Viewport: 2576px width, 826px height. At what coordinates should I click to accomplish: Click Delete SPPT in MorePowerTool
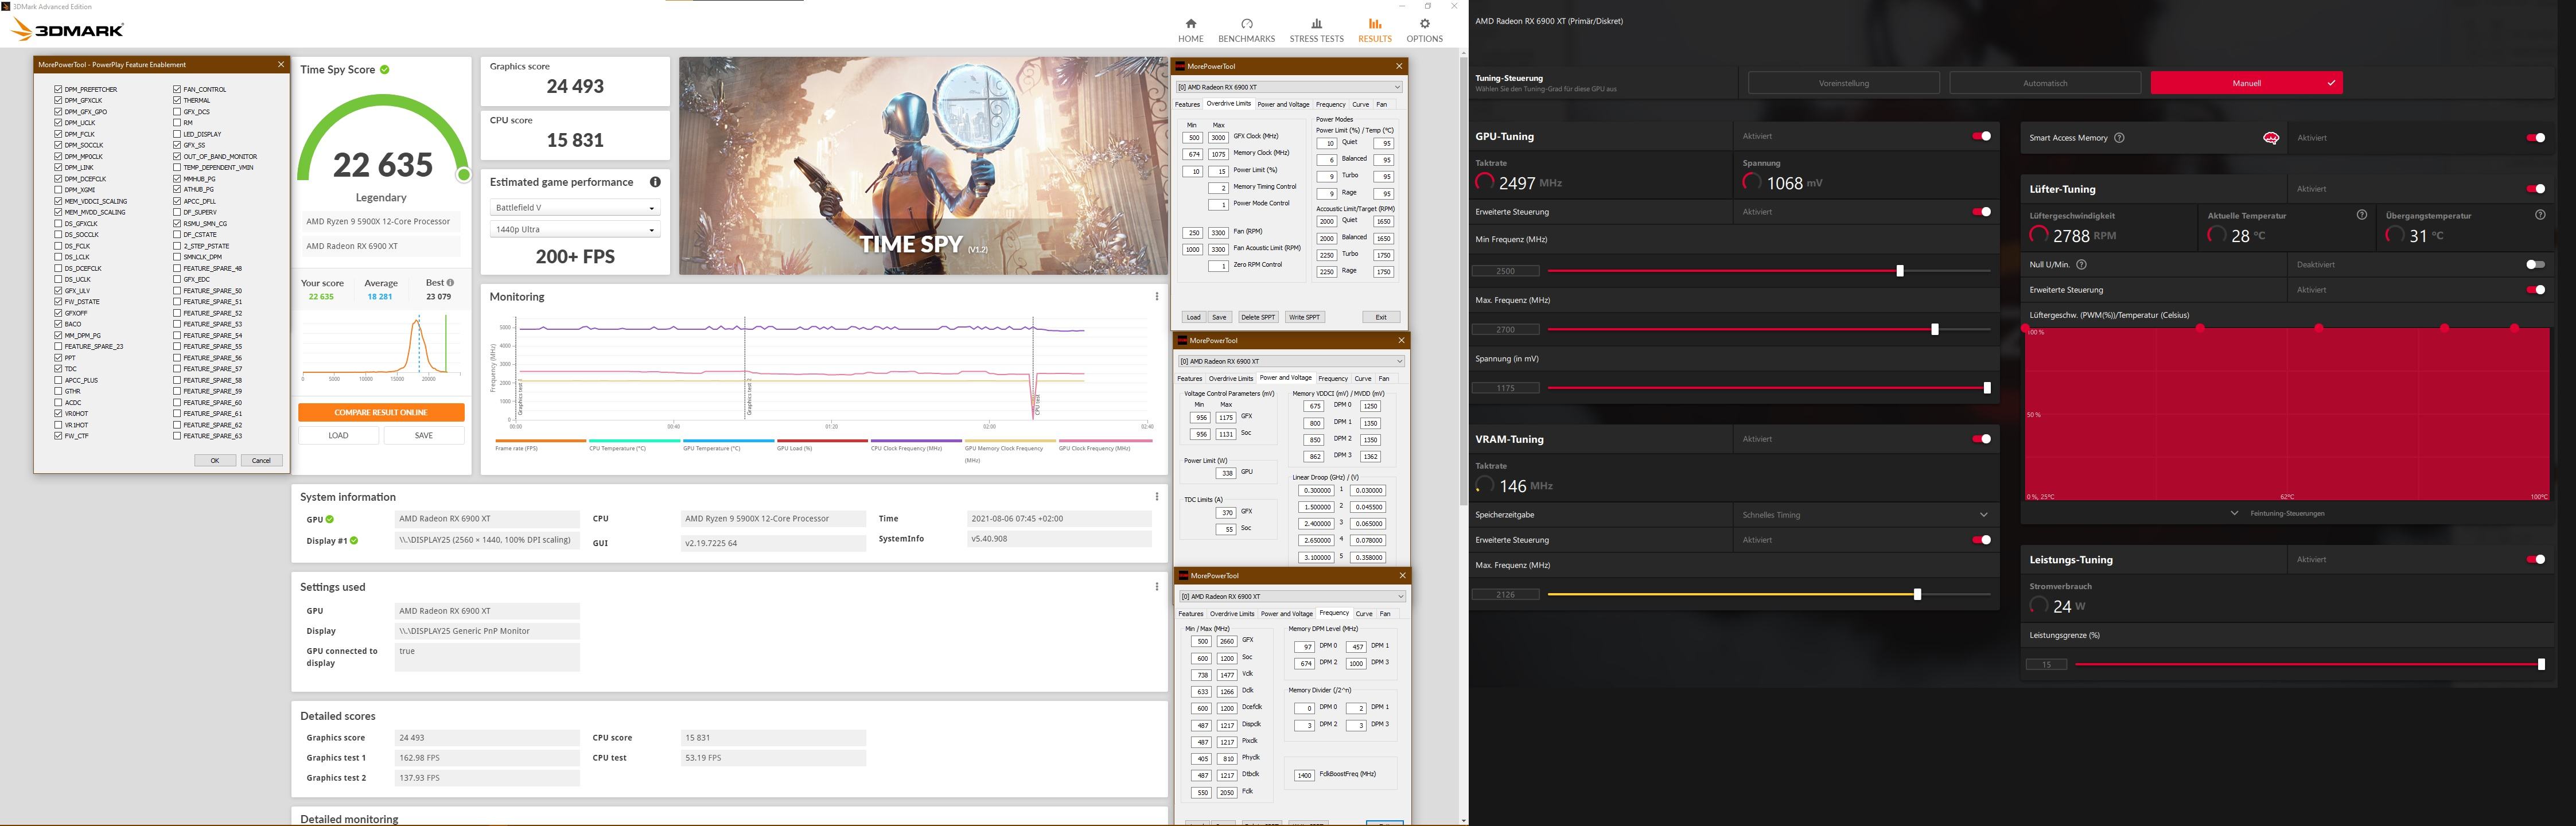point(1258,317)
